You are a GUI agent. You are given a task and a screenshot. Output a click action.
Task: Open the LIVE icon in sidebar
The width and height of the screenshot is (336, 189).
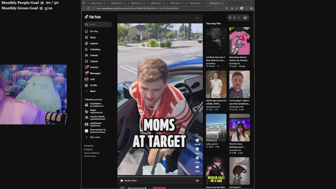point(86,79)
